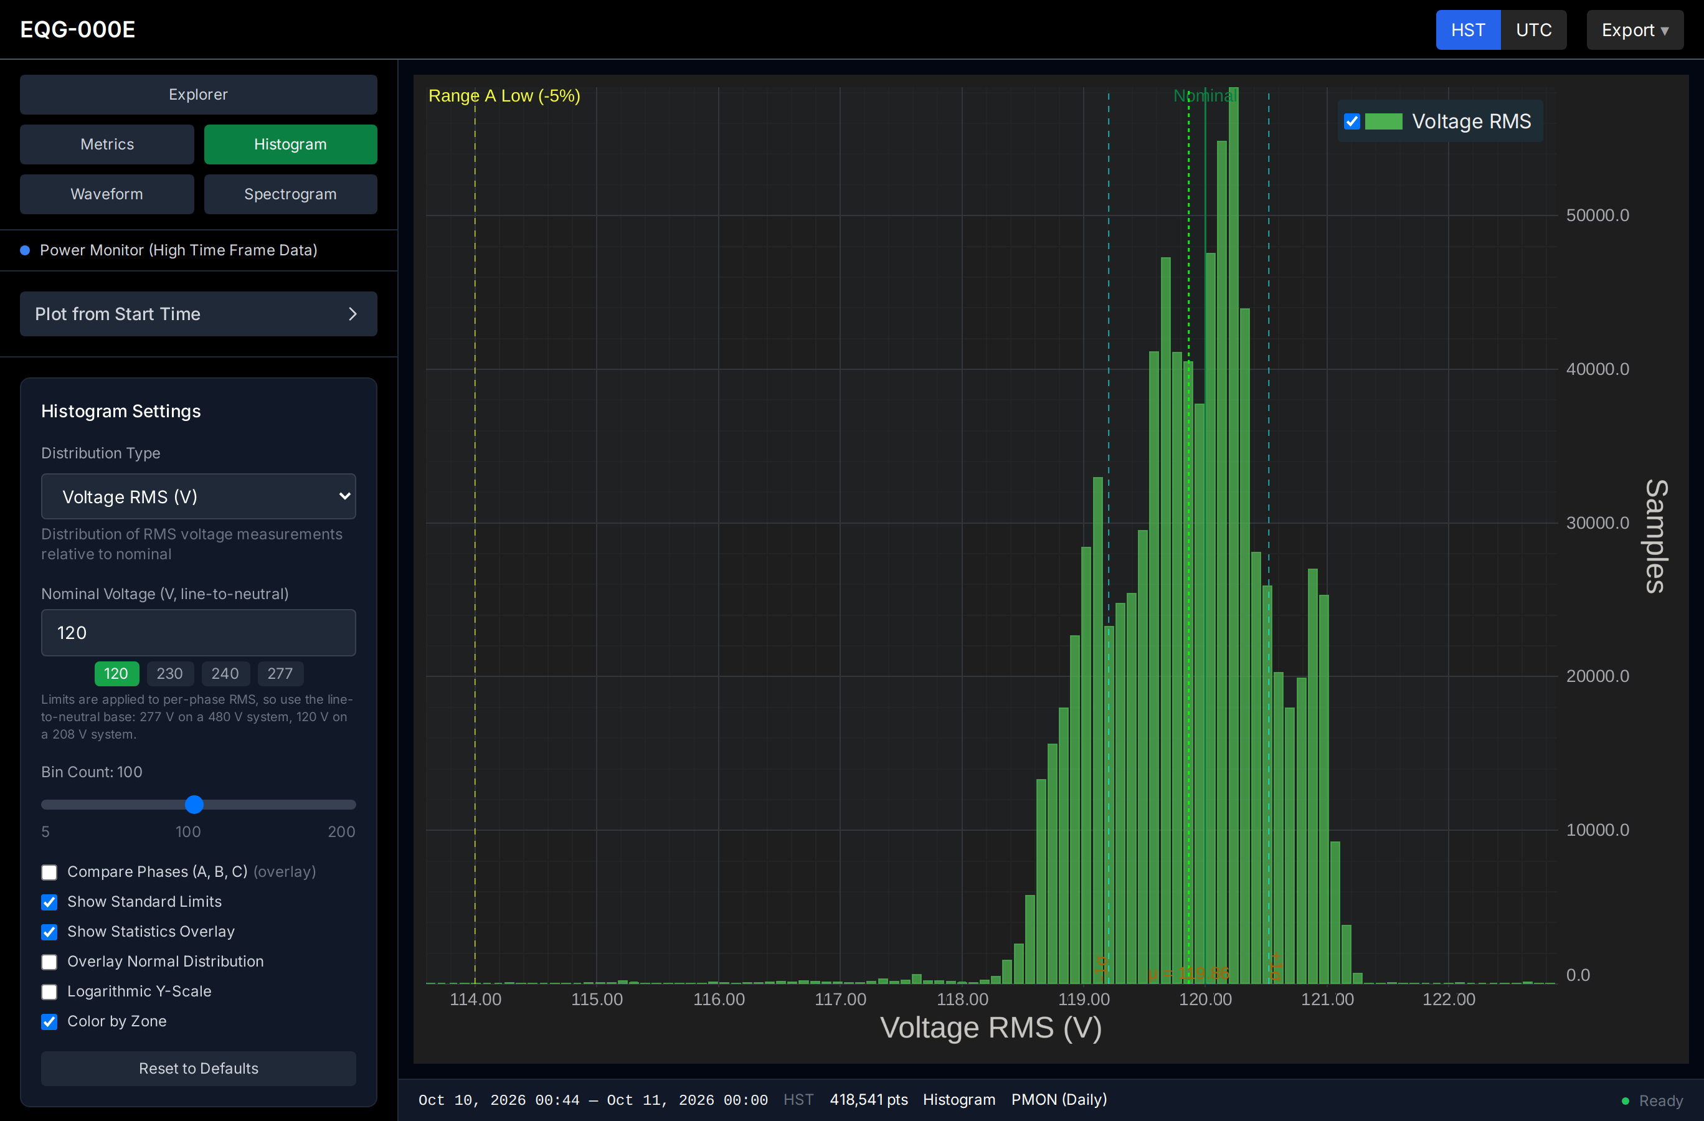Click the Power Monitor (High Time Frame Data) label
This screenshot has height=1121, width=1704.
pos(178,250)
